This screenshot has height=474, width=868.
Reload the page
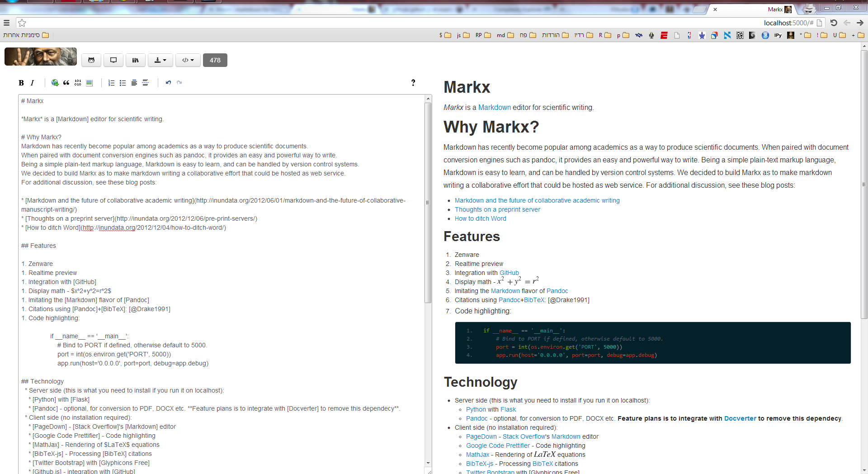pos(834,23)
